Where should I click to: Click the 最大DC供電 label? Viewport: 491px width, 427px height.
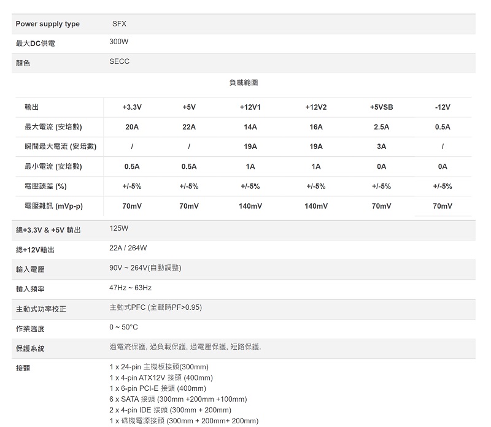[x=36, y=44]
